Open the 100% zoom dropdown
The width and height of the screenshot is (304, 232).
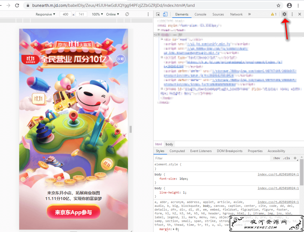(x=97, y=14)
